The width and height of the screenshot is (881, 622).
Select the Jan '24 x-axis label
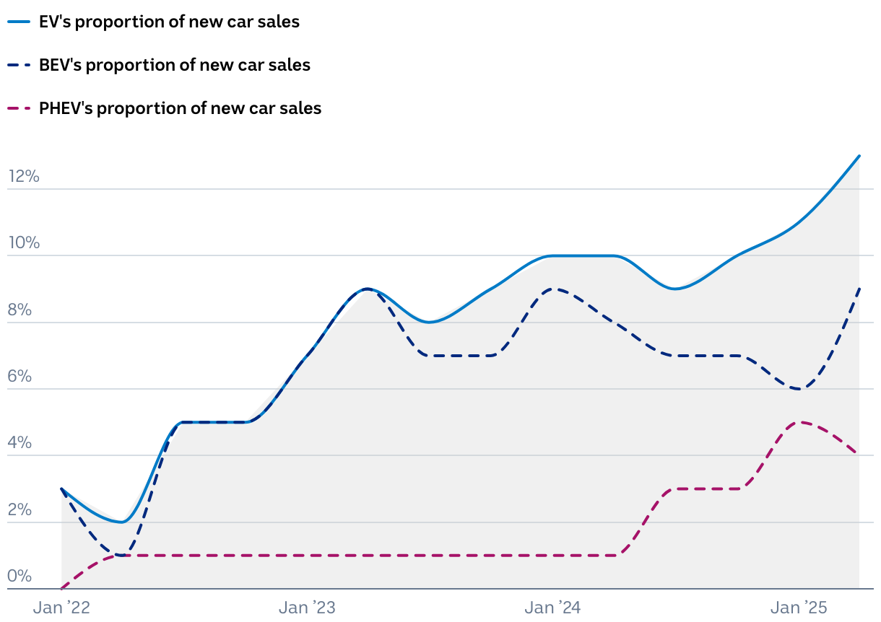[x=552, y=608]
